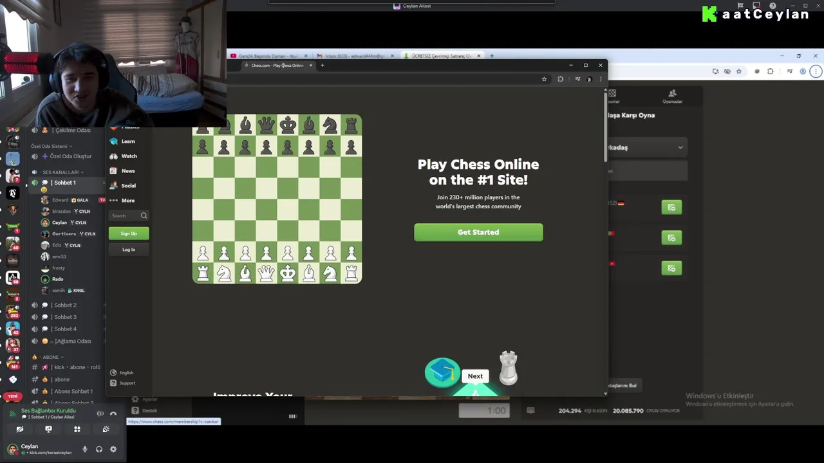This screenshot has height=463, width=824.
Task: Click the profile avatar in background browser toolbar
Action: [x=802, y=71]
